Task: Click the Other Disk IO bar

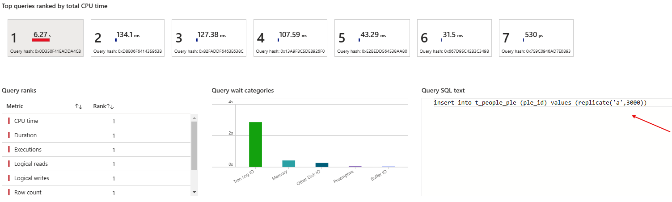Action: [321, 165]
